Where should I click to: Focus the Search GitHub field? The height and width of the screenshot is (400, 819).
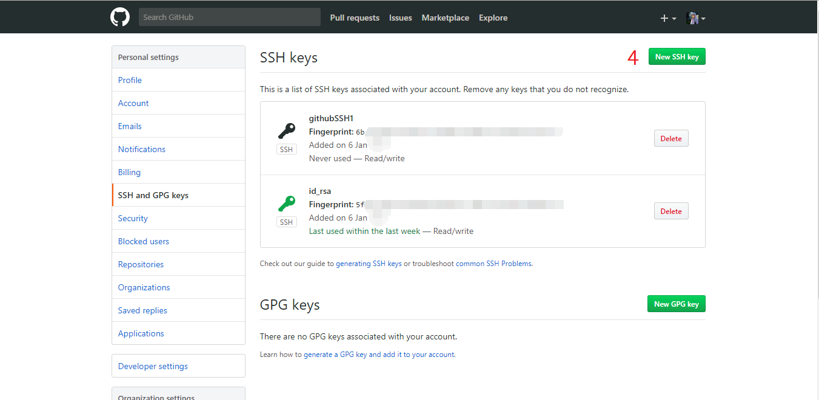tap(229, 17)
